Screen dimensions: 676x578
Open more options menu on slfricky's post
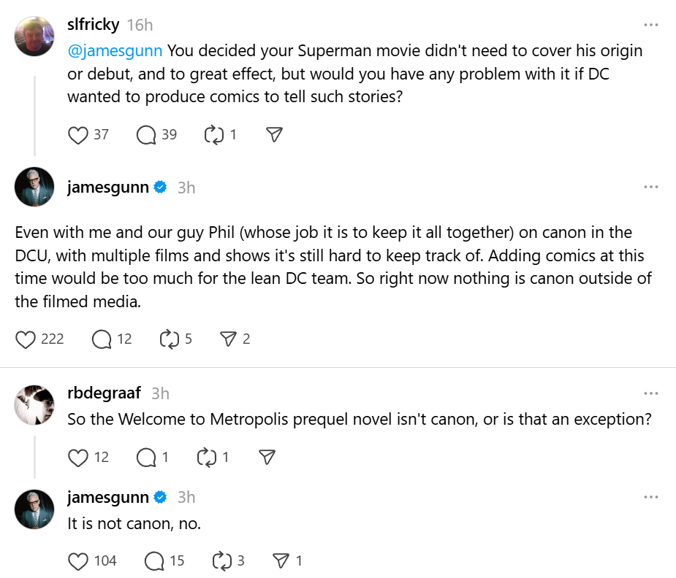(650, 25)
